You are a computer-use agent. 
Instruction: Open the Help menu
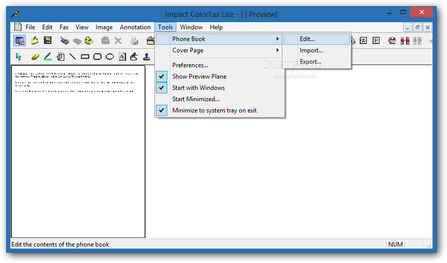tap(216, 27)
